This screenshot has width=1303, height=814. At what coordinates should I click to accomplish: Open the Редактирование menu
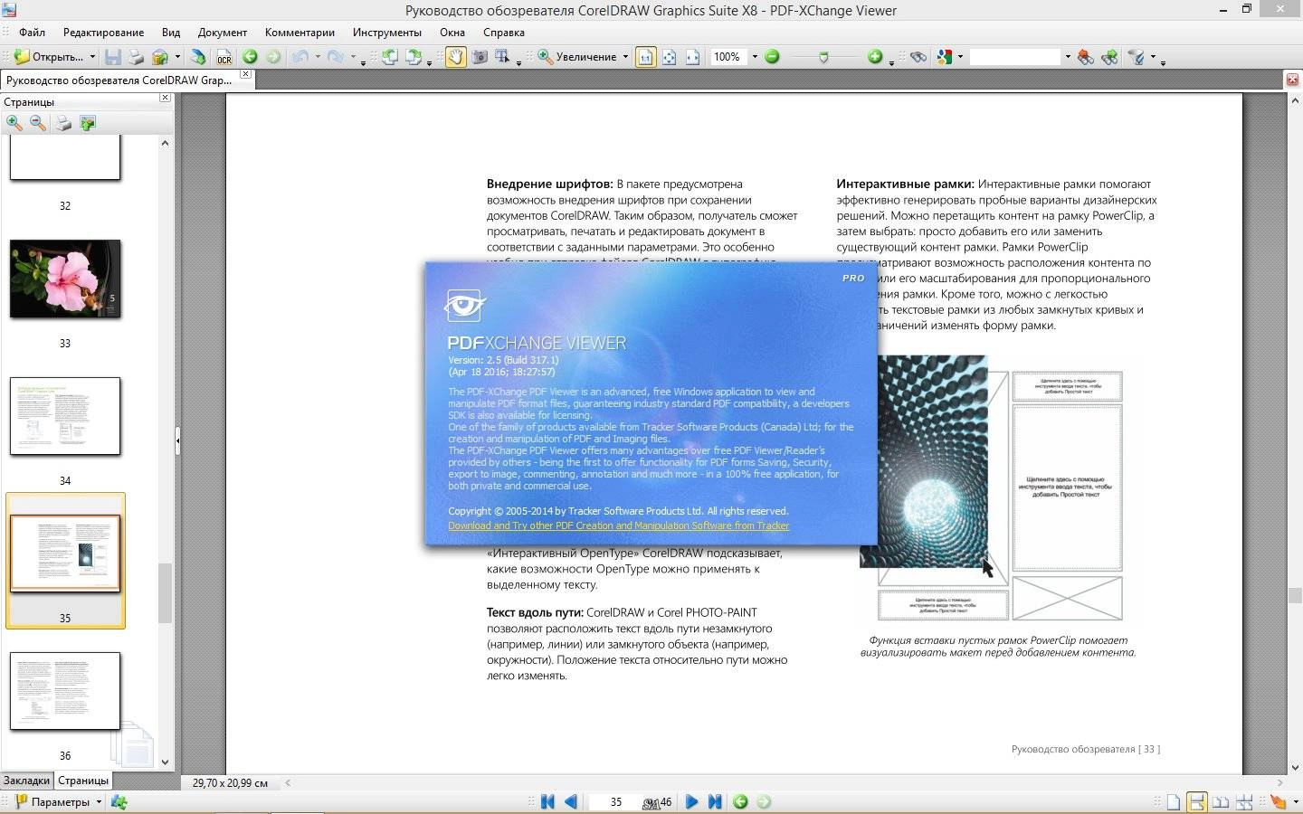[x=103, y=32]
